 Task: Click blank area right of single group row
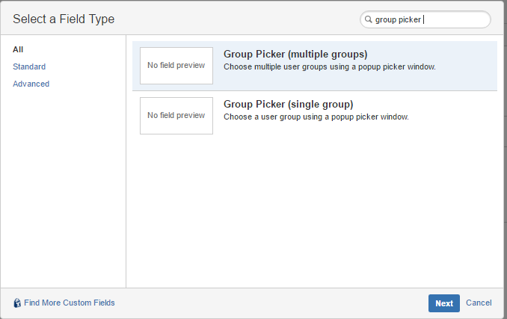point(452,116)
